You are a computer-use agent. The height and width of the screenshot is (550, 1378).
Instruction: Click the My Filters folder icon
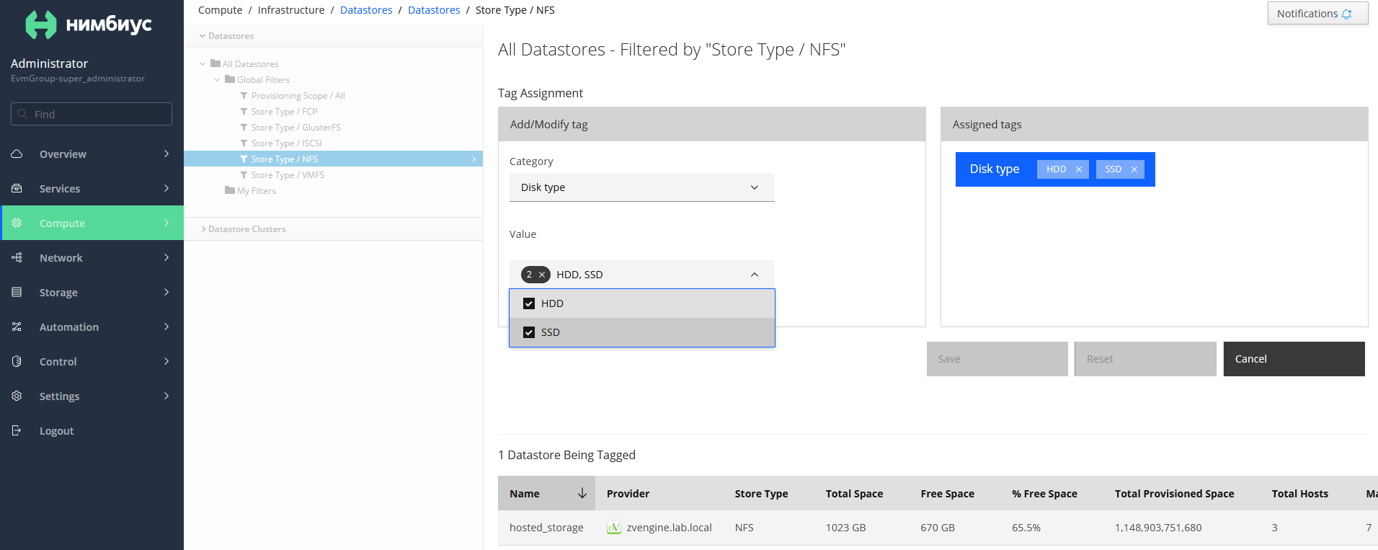tap(230, 190)
